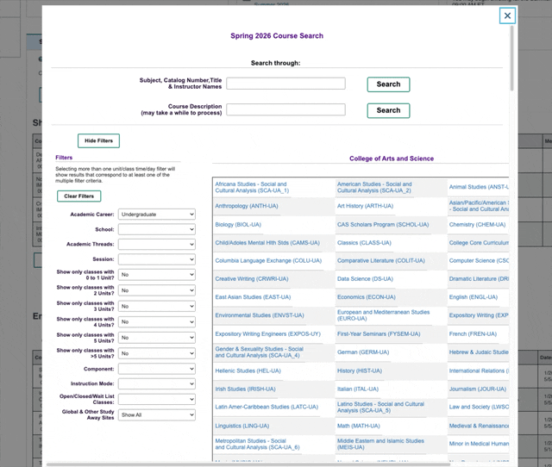552x467 pixels.
Task: Open the 3 Units filter dropdown
Action: pos(157,306)
